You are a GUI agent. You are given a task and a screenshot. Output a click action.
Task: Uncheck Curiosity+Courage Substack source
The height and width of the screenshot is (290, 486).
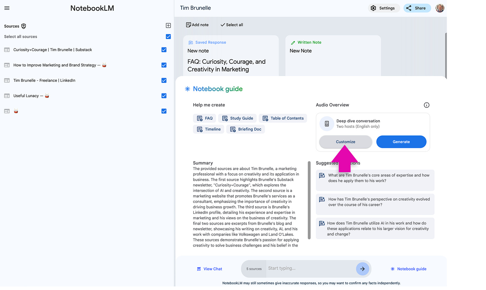pos(164,50)
